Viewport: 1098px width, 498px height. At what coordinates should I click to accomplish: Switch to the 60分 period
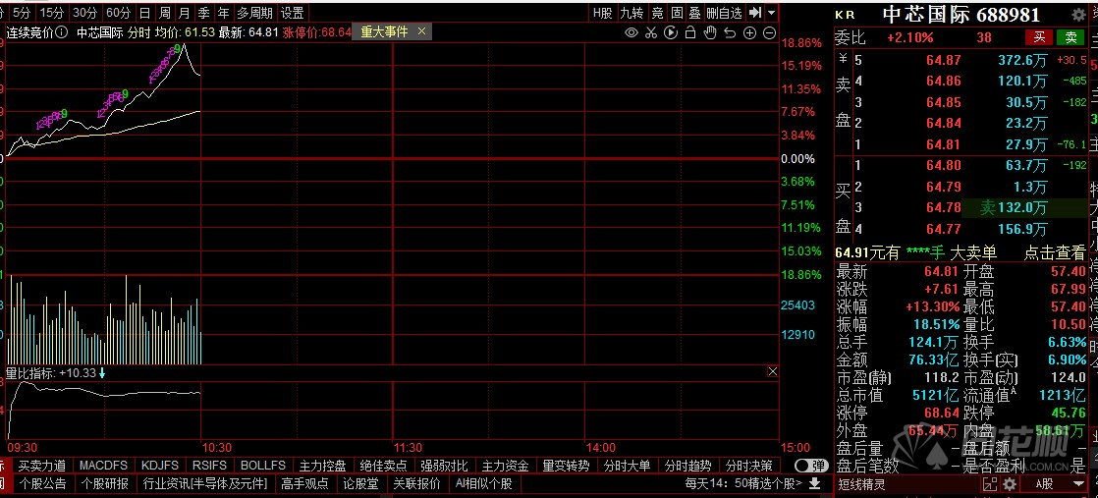pyautogui.click(x=118, y=13)
